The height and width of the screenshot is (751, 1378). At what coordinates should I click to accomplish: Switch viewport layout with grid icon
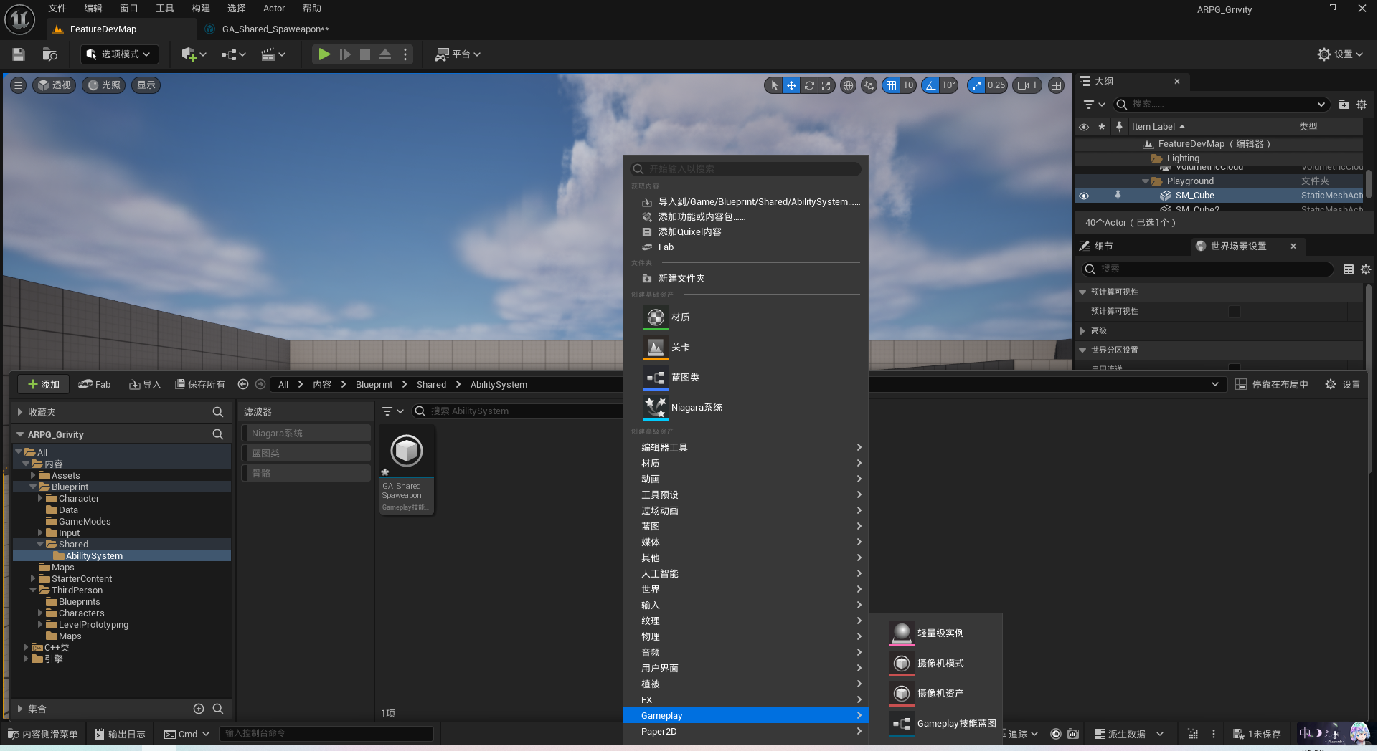1056,85
